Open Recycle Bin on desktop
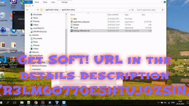This screenshot has width=189, height=106. coord(3,17)
